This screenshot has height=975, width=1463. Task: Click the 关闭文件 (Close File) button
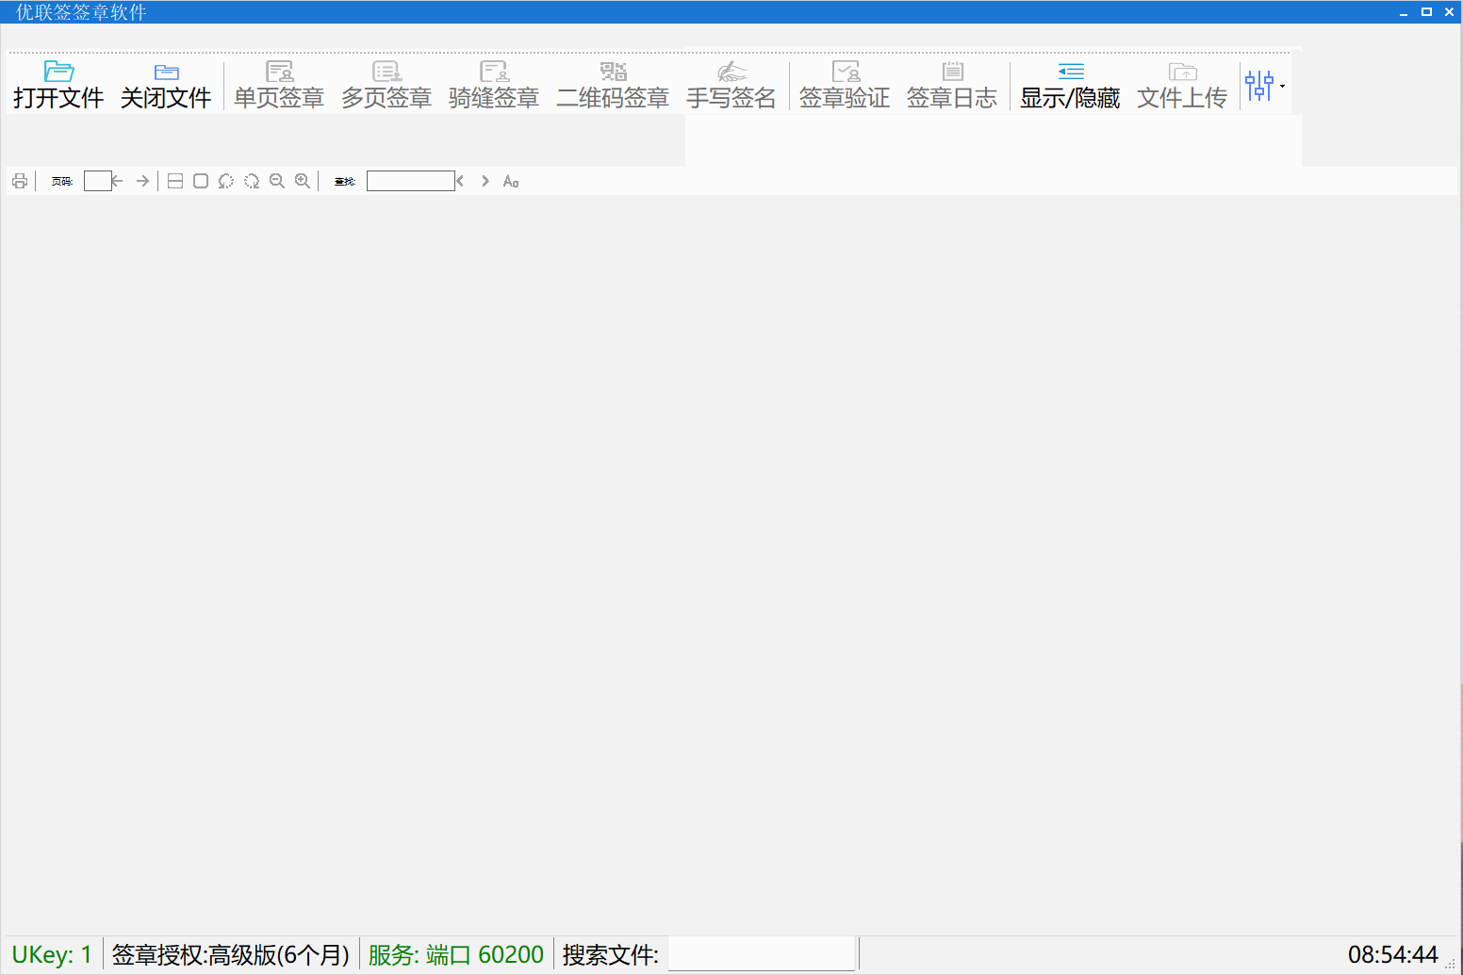click(166, 86)
